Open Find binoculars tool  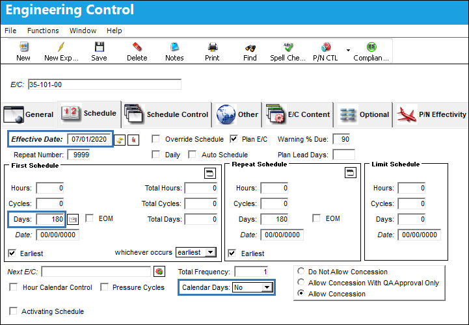250,47
